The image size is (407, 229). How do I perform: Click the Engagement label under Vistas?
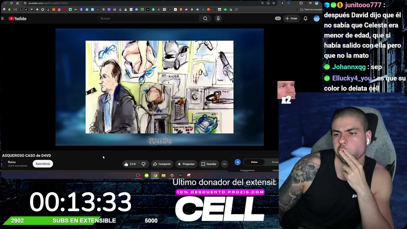coord(247,170)
